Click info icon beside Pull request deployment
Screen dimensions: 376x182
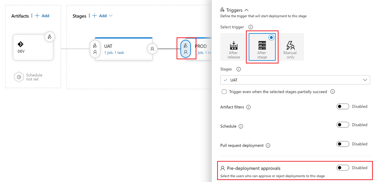click(x=268, y=146)
